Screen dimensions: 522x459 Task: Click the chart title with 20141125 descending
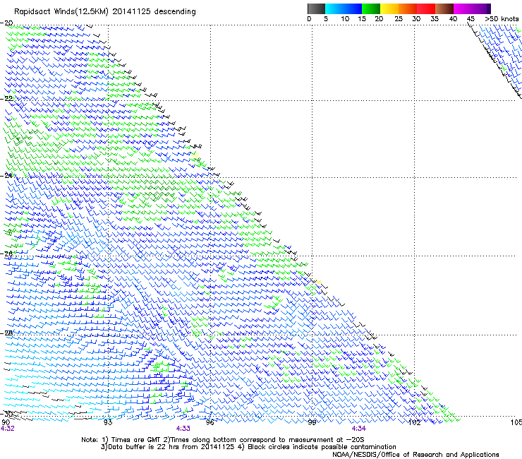105,11
